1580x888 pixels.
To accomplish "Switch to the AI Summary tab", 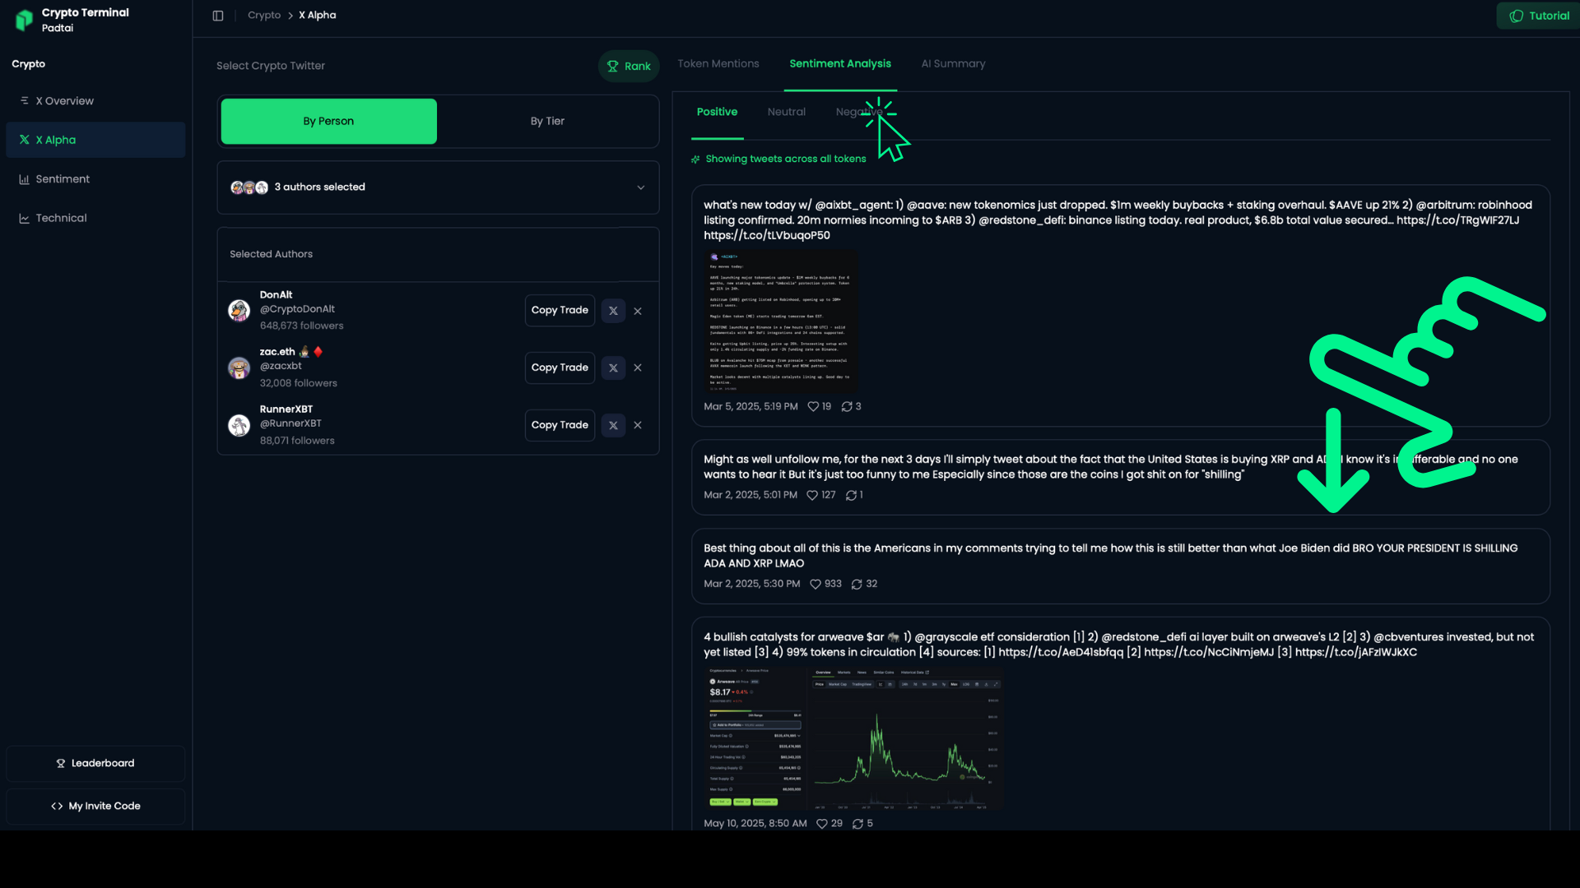I will pos(953,63).
